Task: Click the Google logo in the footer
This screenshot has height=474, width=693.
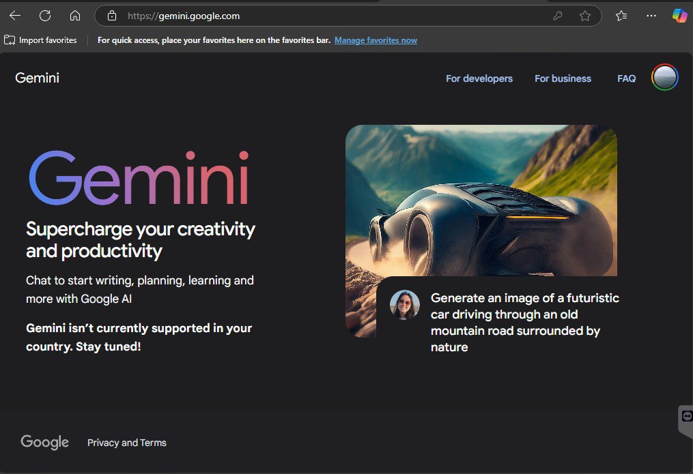Action: 44,442
